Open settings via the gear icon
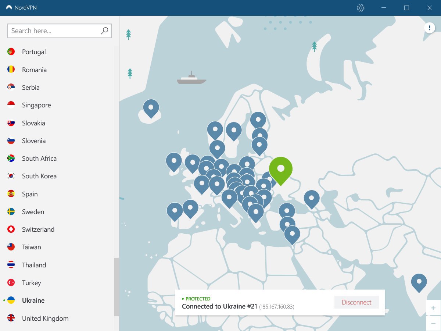This screenshot has width=441, height=331. (361, 8)
